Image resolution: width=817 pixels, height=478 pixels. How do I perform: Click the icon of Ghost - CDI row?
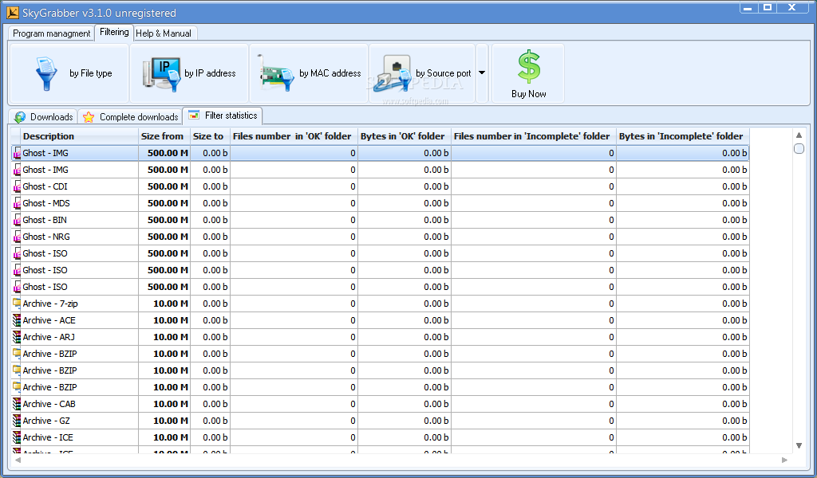click(x=17, y=186)
